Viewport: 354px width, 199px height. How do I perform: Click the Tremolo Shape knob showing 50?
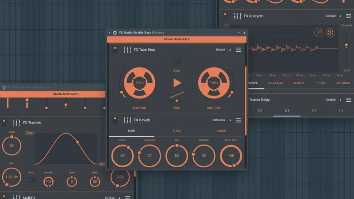[12, 145]
